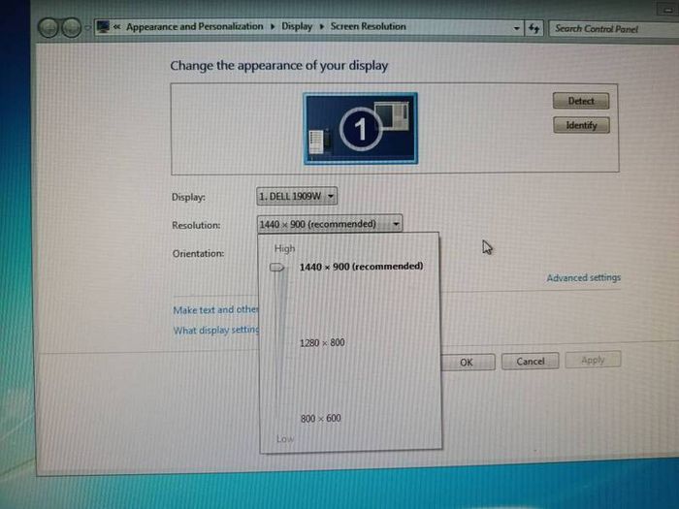Expand the address bar history dropdown arrow
679x509 pixels.
tap(516, 28)
